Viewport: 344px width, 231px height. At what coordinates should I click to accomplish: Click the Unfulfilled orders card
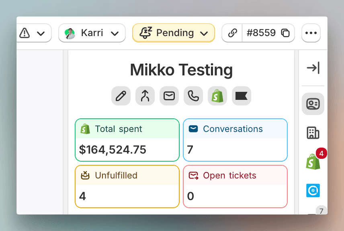[x=127, y=186]
